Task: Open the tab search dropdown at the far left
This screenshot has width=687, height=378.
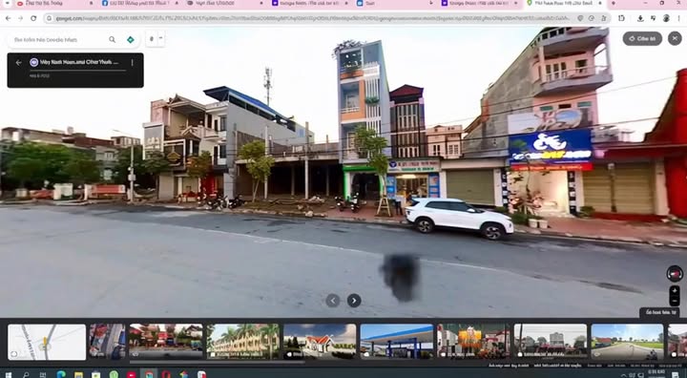Action: [x=8, y=3]
